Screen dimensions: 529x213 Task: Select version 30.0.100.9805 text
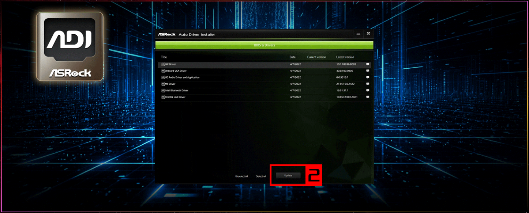345,71
